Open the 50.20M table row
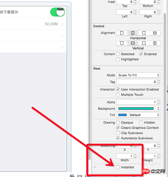 (x=33, y=24)
